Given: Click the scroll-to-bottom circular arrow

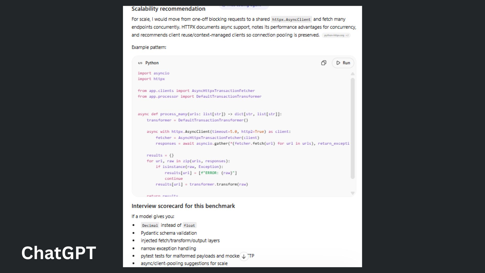Looking at the screenshot, I should (x=243, y=256).
